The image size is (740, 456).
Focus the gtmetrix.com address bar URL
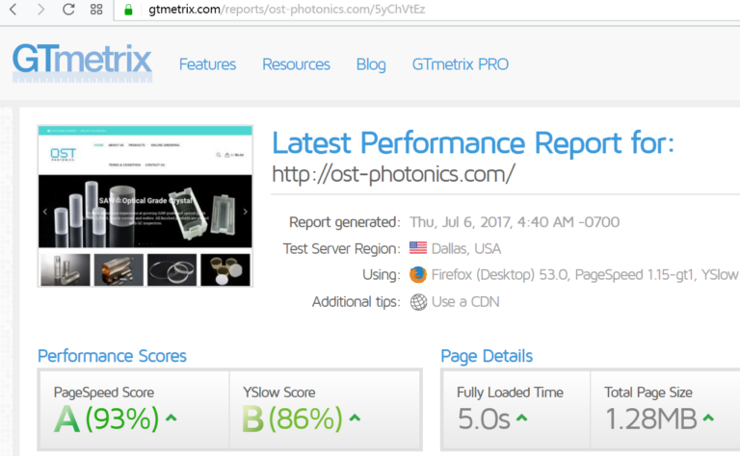pos(286,10)
